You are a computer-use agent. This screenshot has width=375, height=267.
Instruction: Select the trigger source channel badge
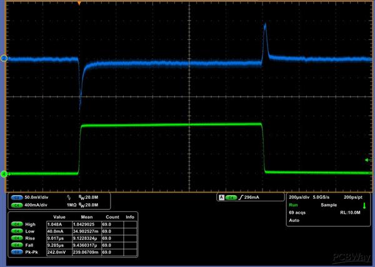(231, 198)
